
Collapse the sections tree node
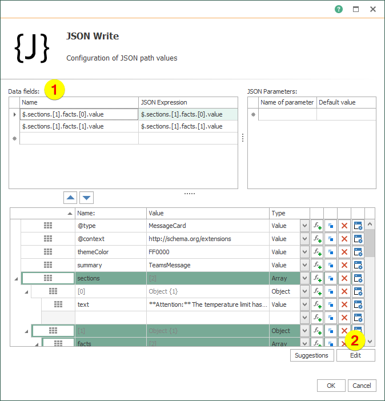15,279
